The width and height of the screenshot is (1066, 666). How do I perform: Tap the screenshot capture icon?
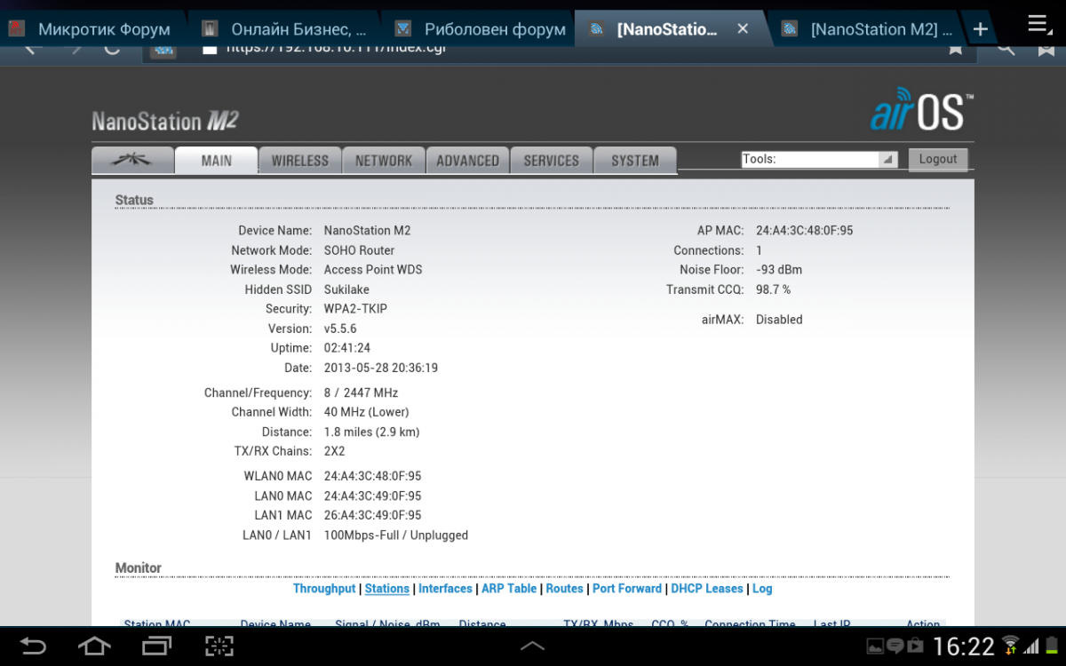[x=219, y=645]
